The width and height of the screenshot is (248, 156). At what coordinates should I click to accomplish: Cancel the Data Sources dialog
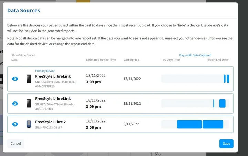[x=16, y=144]
